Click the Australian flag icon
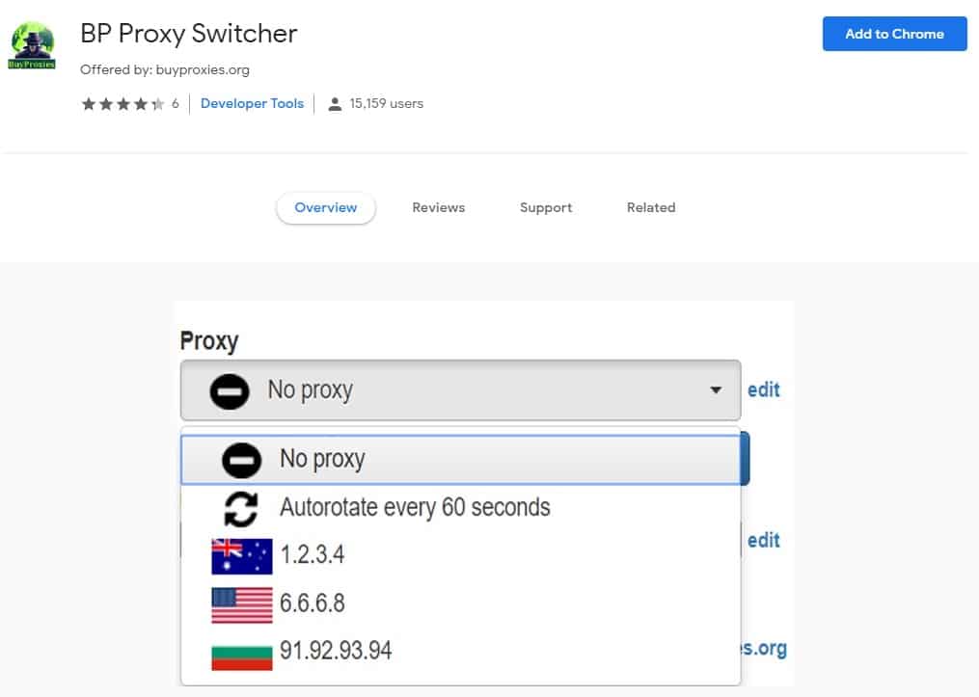The height and width of the screenshot is (697, 979). 242,556
